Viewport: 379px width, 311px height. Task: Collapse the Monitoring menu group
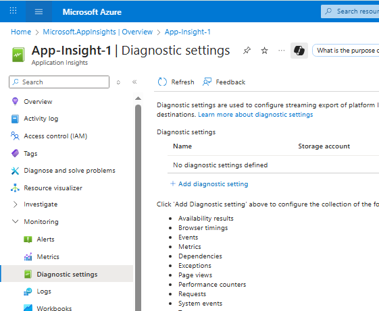click(x=15, y=221)
